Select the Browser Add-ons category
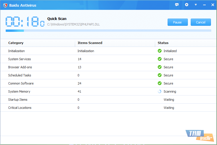Image resolution: width=217 pixels, height=145 pixels. point(20,67)
